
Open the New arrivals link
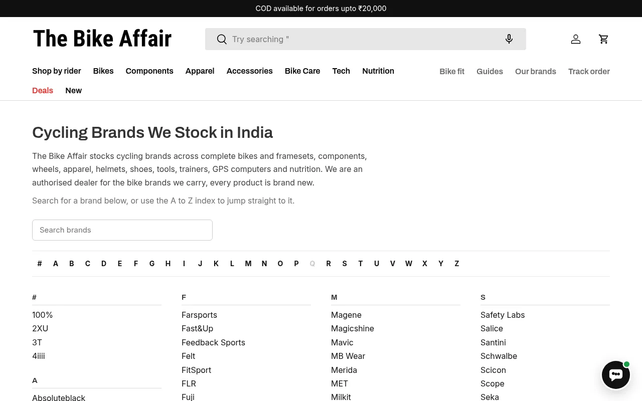(73, 91)
